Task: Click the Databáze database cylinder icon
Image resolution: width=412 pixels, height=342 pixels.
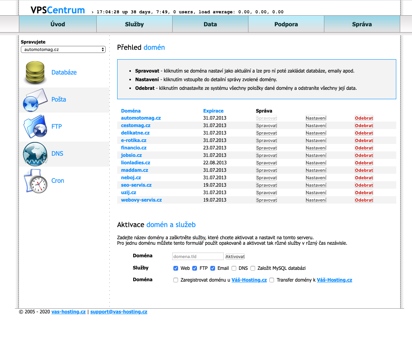Action: click(35, 73)
